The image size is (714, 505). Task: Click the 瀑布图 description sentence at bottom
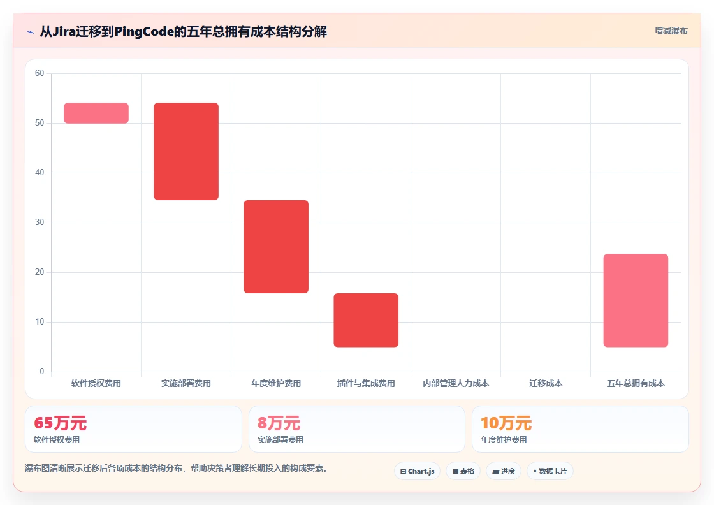(x=177, y=468)
